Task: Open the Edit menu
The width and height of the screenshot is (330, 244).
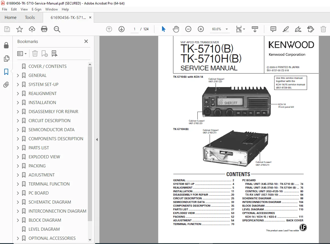Action: (x=14, y=9)
